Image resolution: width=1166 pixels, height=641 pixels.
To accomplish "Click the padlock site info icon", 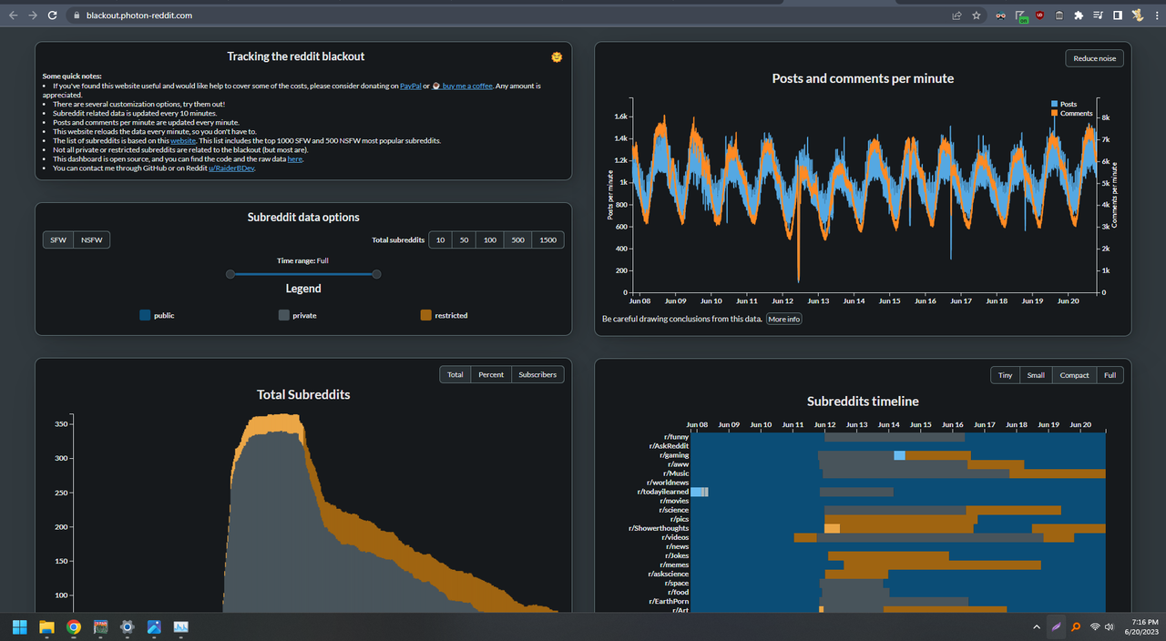I will (x=77, y=15).
